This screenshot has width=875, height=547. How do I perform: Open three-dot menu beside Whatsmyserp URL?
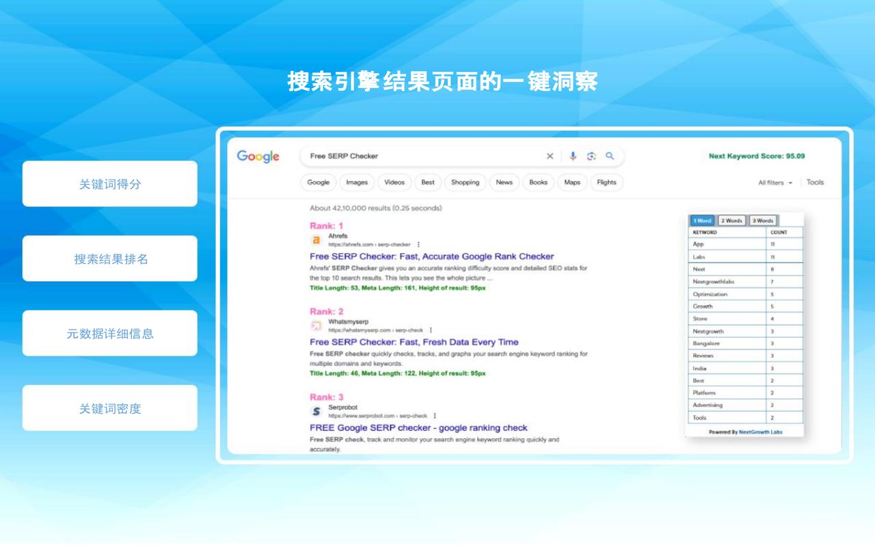[x=431, y=330]
